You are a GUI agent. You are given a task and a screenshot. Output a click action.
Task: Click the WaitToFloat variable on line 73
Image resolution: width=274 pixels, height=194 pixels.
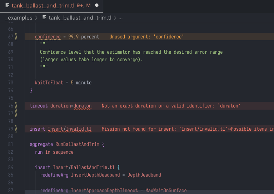49,83
